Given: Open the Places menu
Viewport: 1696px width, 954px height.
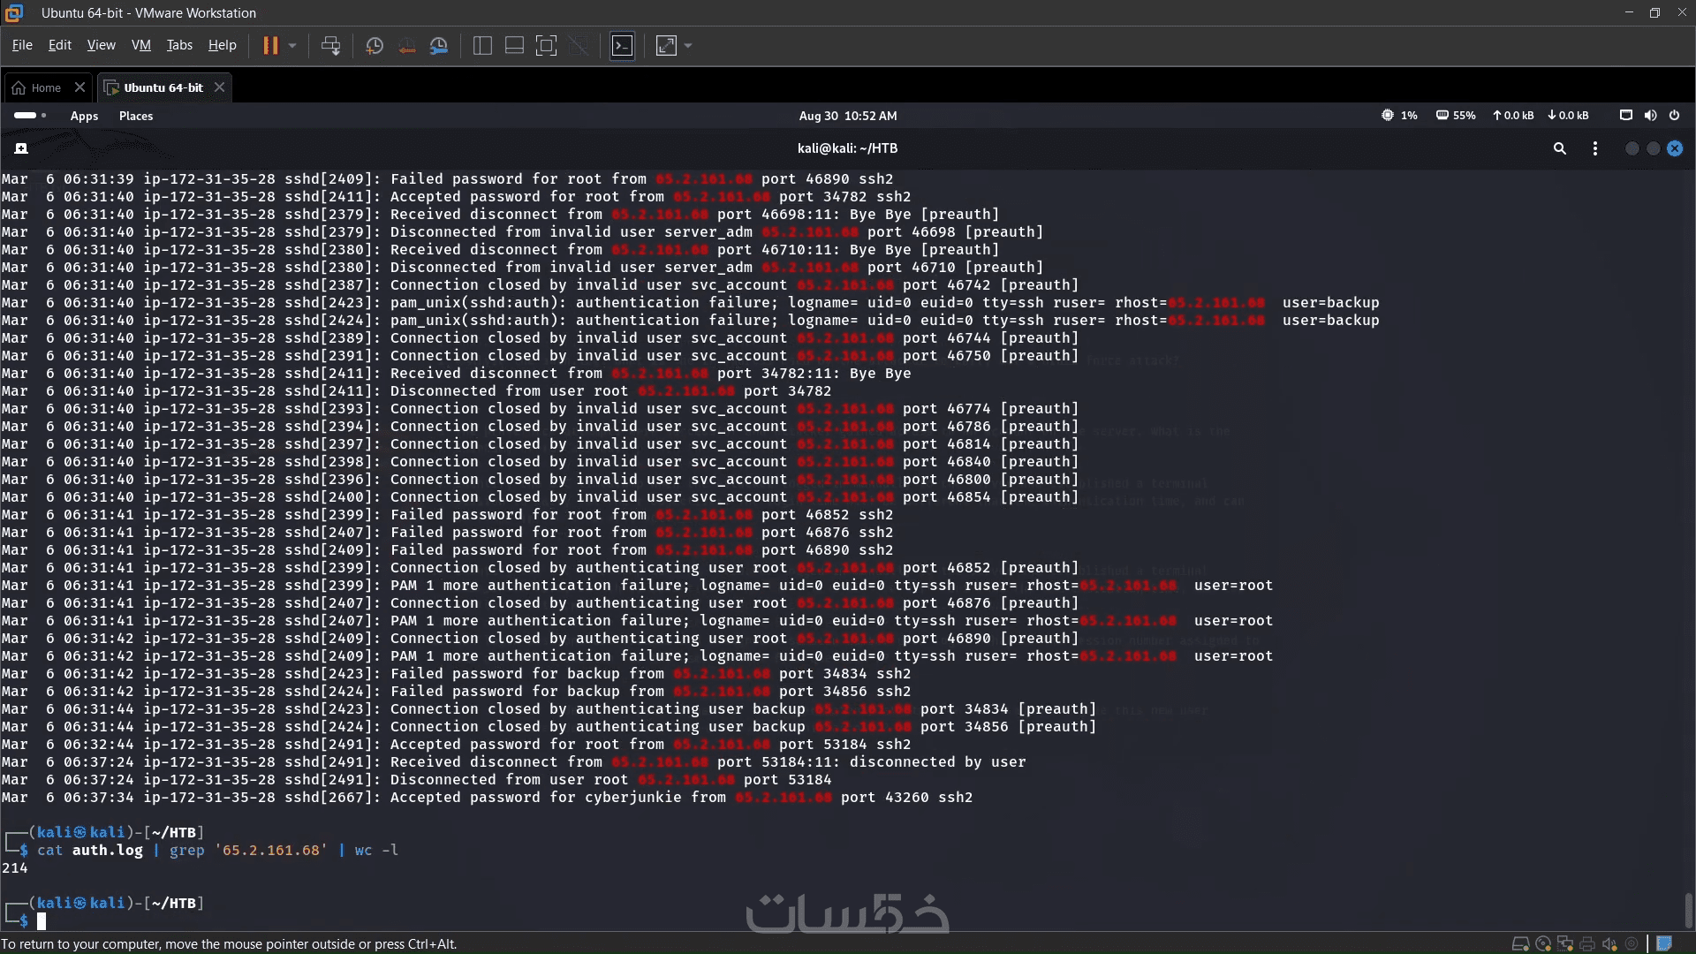Looking at the screenshot, I should point(136,116).
